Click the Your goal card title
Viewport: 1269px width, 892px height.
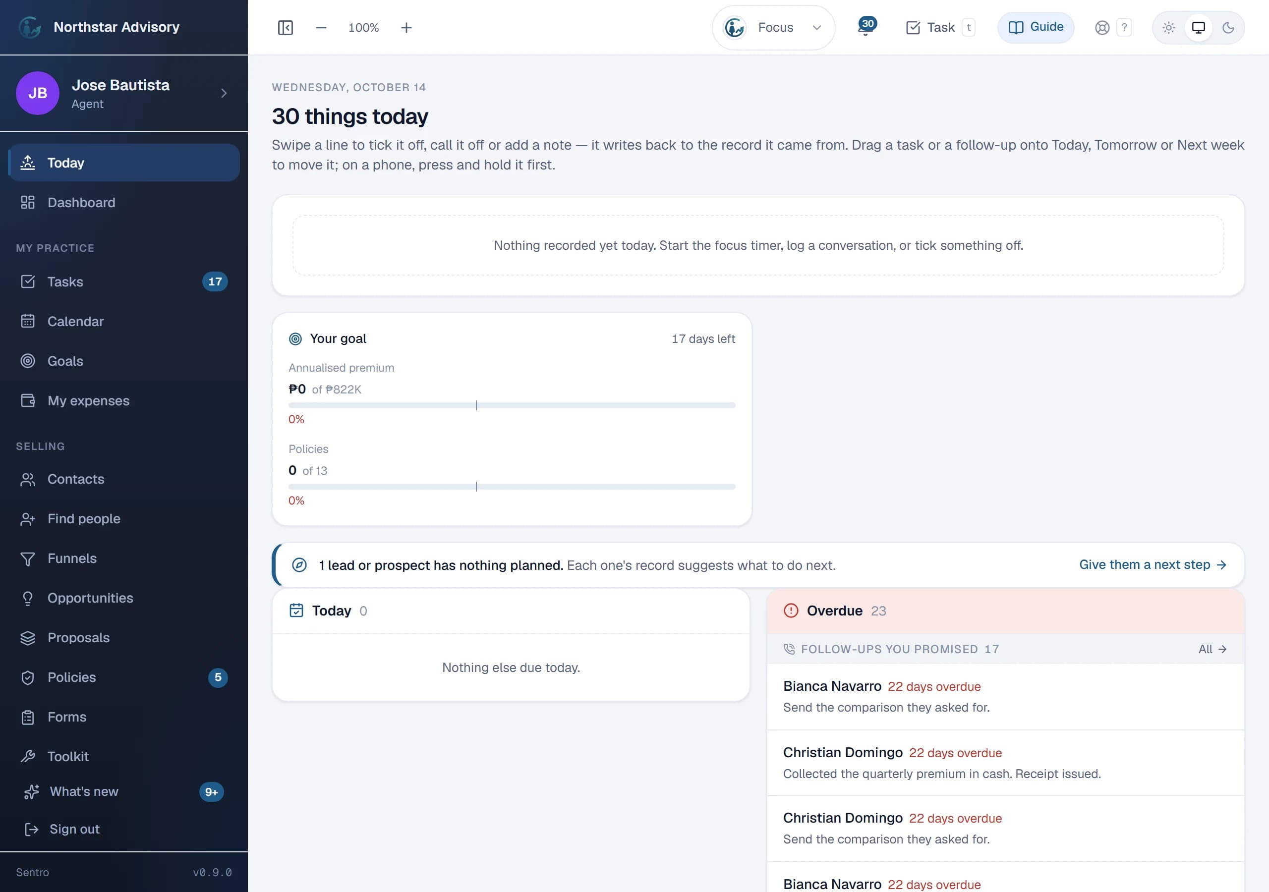pyautogui.click(x=338, y=339)
